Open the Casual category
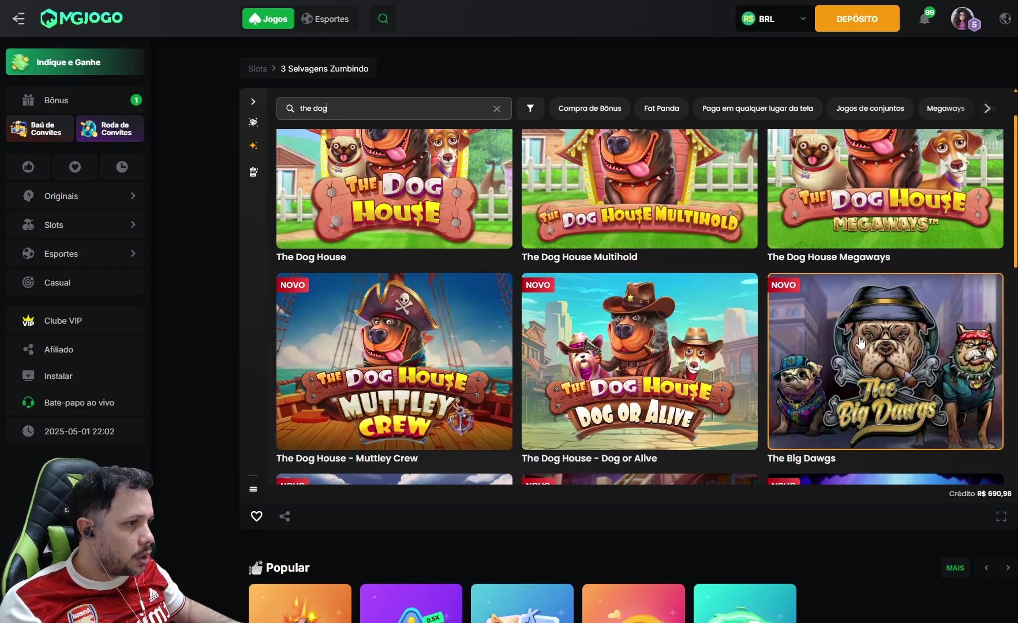 (x=75, y=283)
